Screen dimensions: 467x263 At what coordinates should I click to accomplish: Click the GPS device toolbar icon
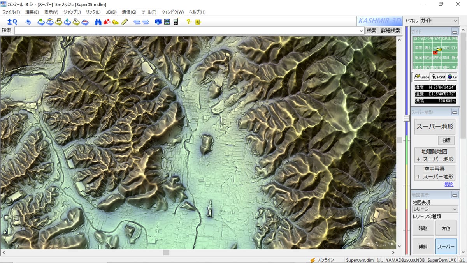pos(175,22)
